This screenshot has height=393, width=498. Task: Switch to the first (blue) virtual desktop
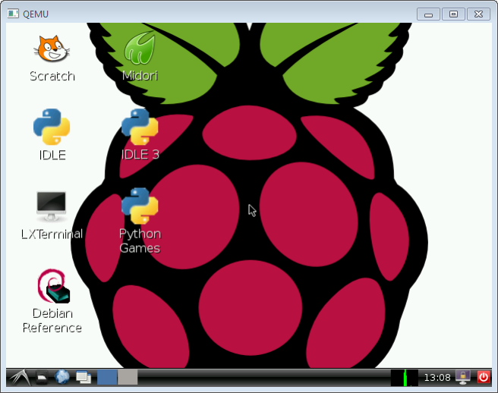[107, 377]
